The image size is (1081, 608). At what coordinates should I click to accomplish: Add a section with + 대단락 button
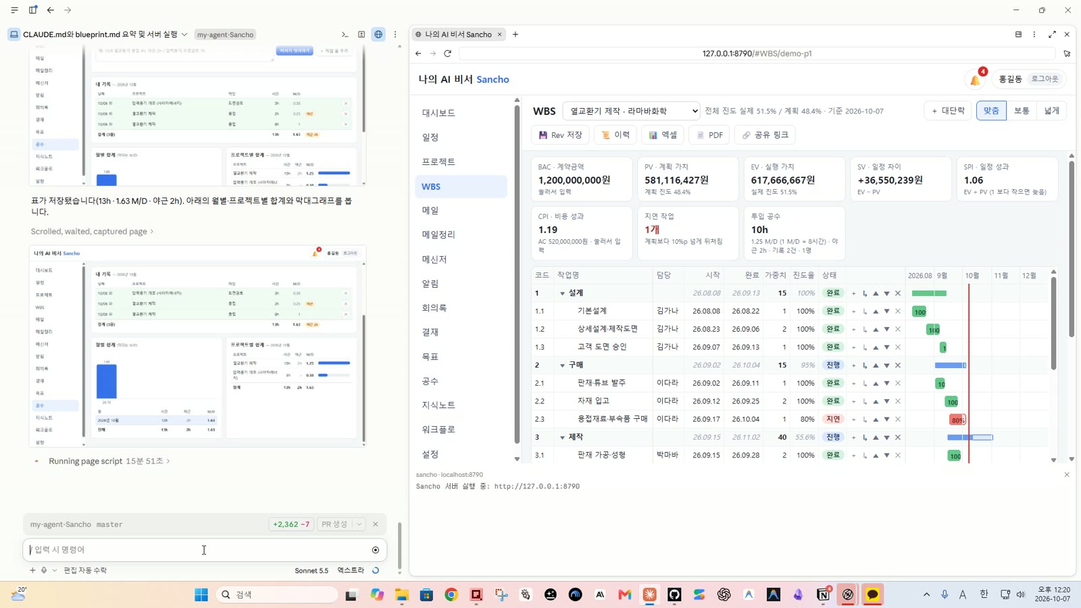coord(949,111)
